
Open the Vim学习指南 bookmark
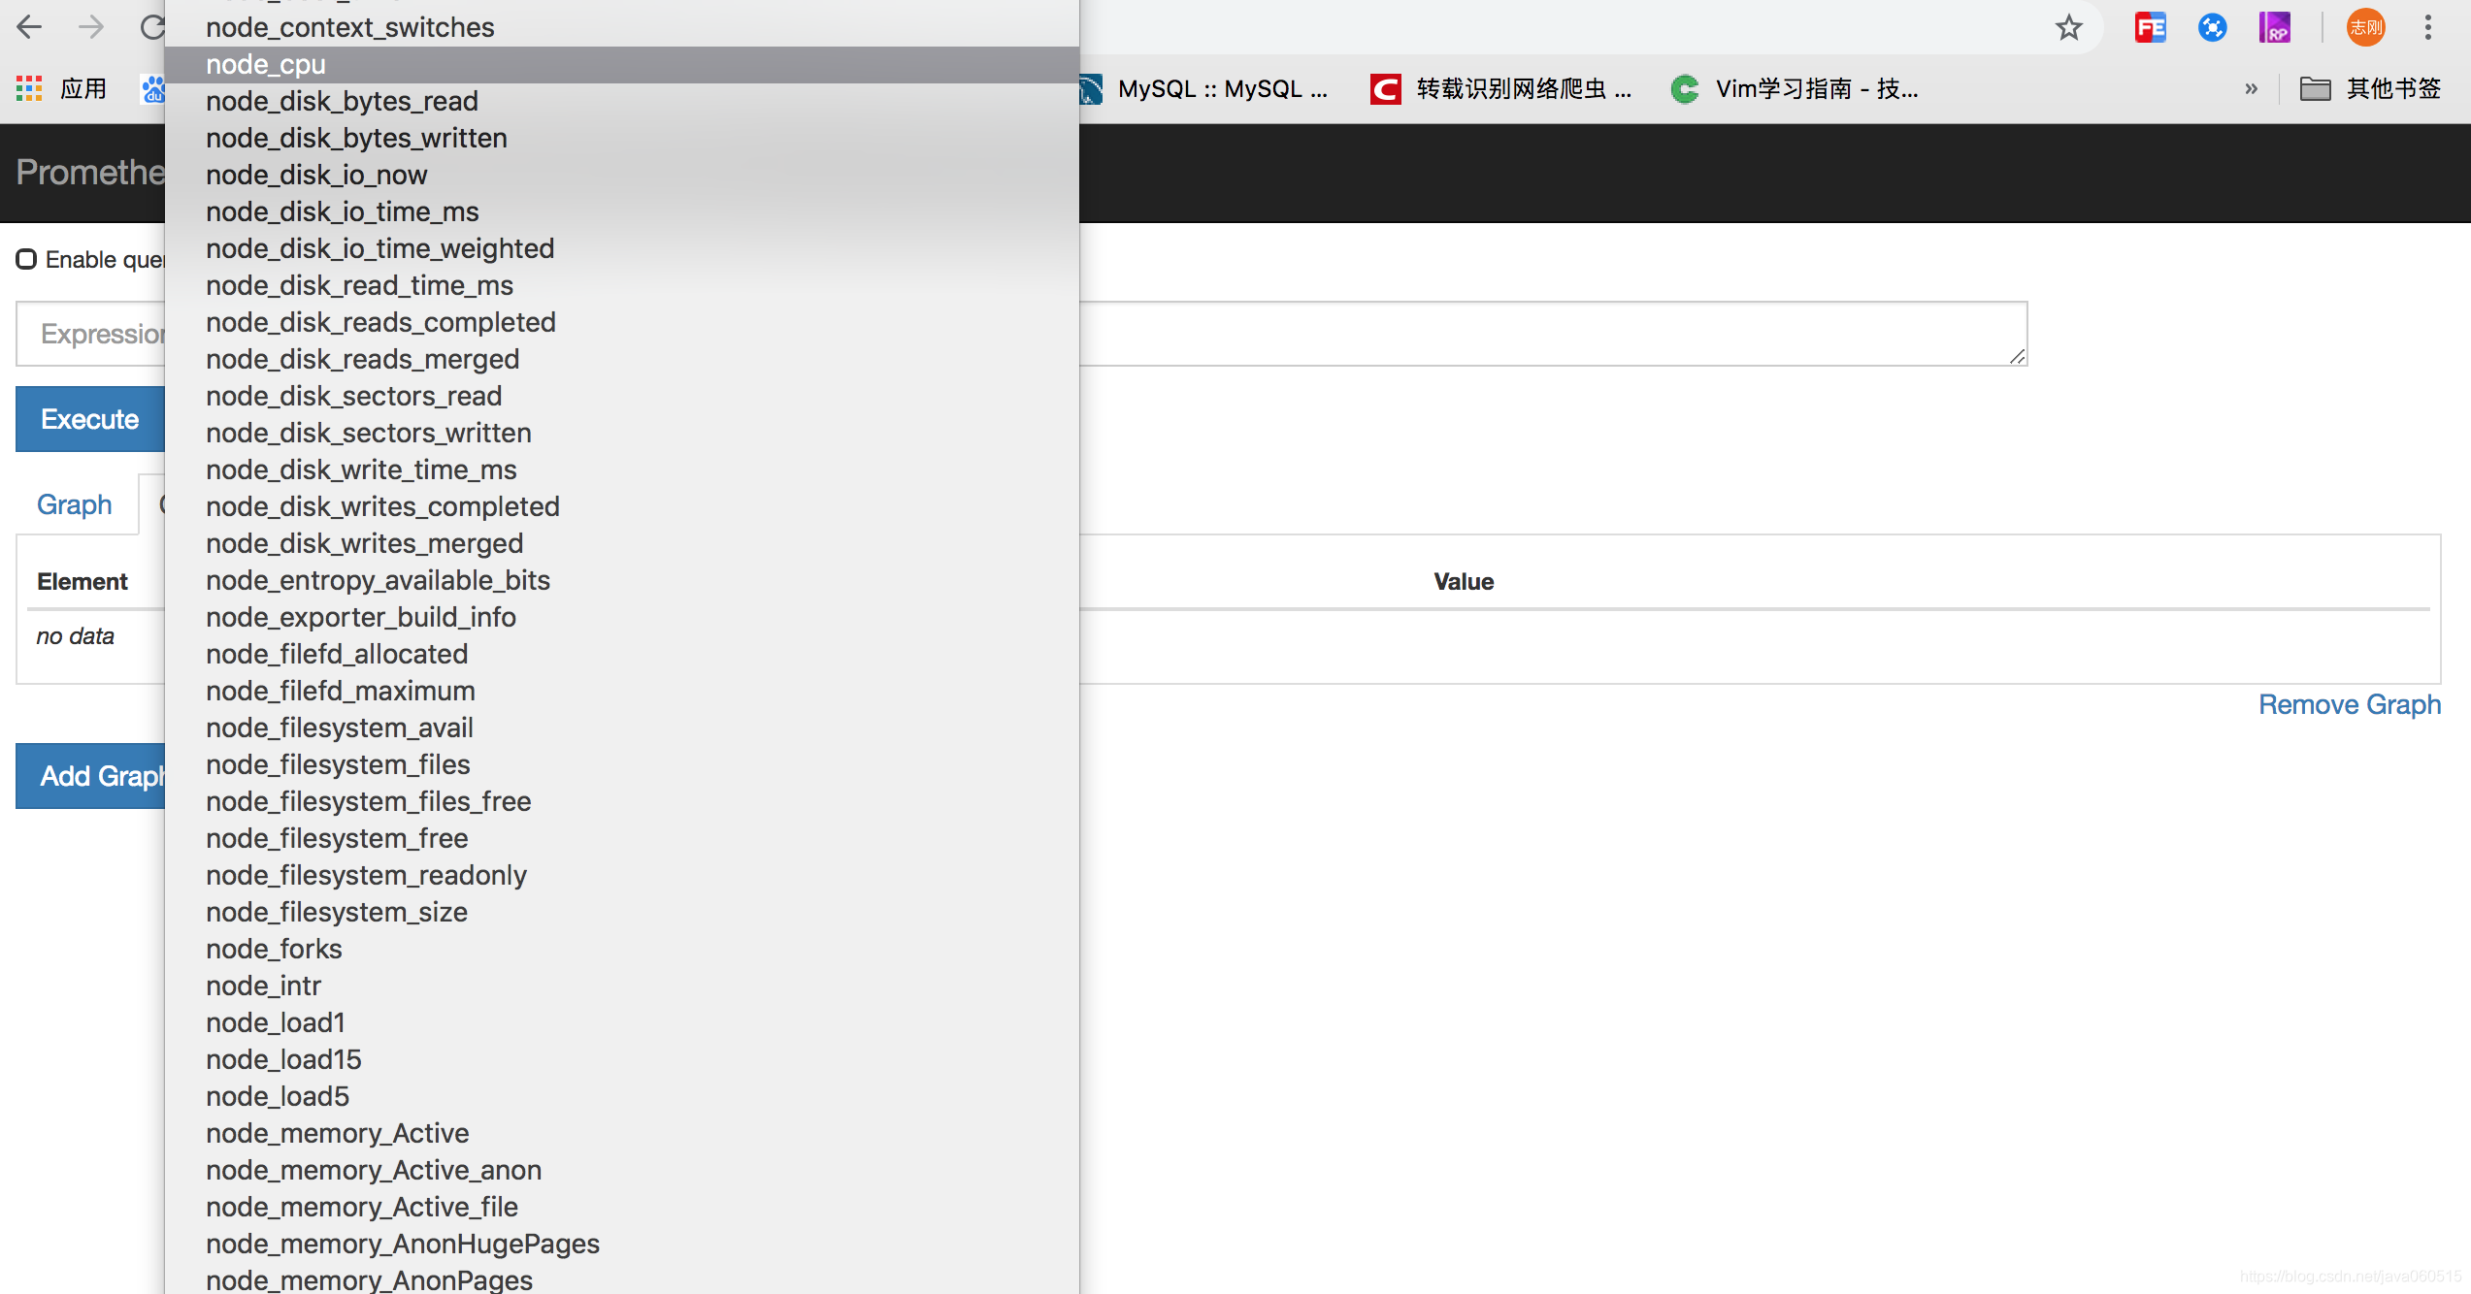1796,88
